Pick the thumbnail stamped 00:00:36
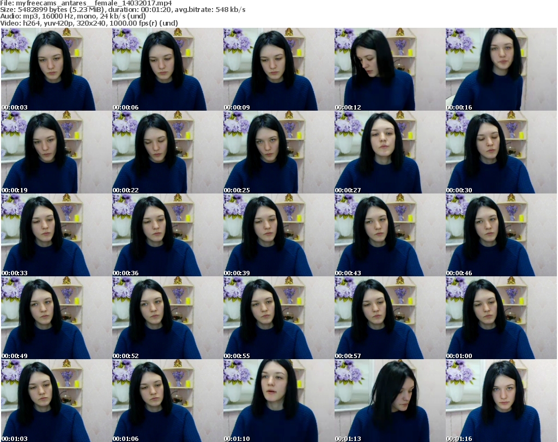558x442 pixels. (168, 235)
